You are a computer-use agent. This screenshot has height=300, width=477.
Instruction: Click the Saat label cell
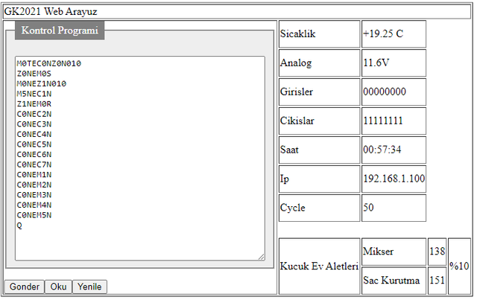(320, 150)
